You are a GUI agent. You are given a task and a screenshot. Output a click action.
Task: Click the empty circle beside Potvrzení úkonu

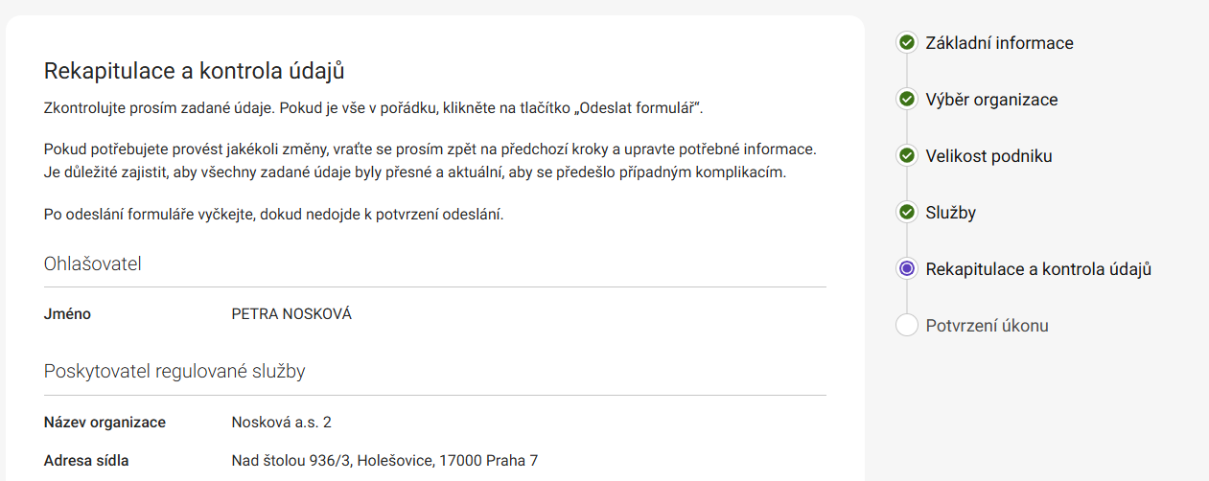907,326
